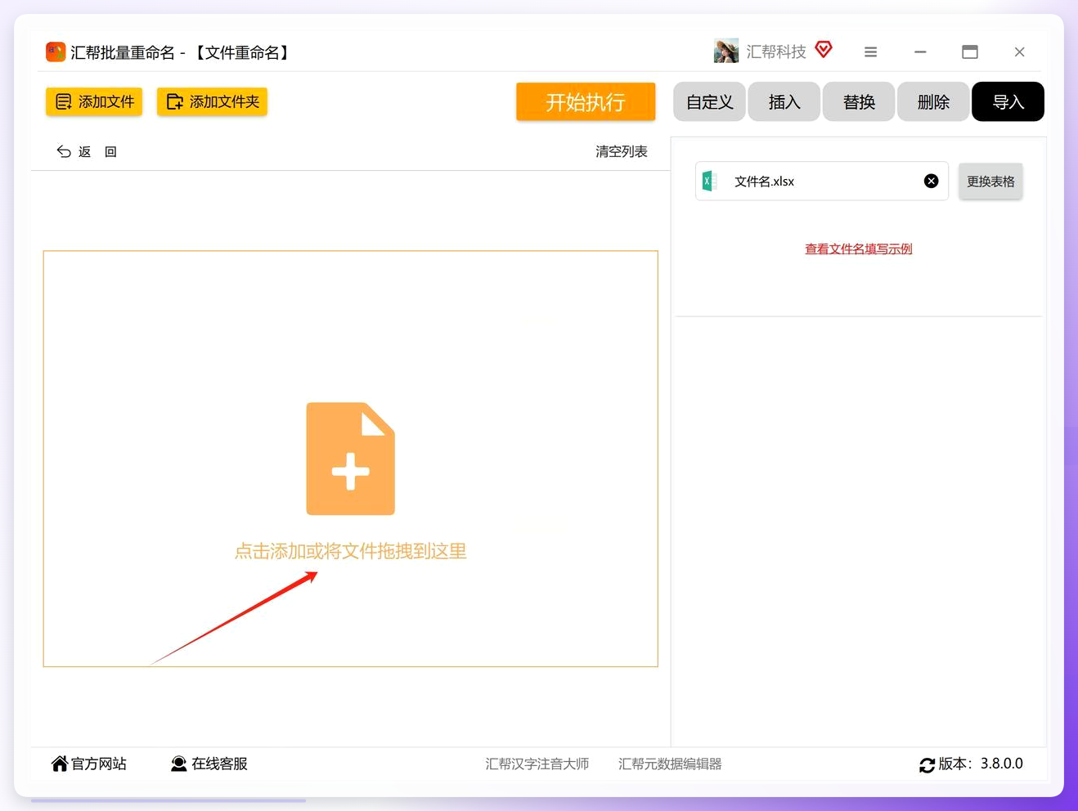The height and width of the screenshot is (811, 1078).
Task: Open 查看文件名填写示例 link
Action: point(858,249)
